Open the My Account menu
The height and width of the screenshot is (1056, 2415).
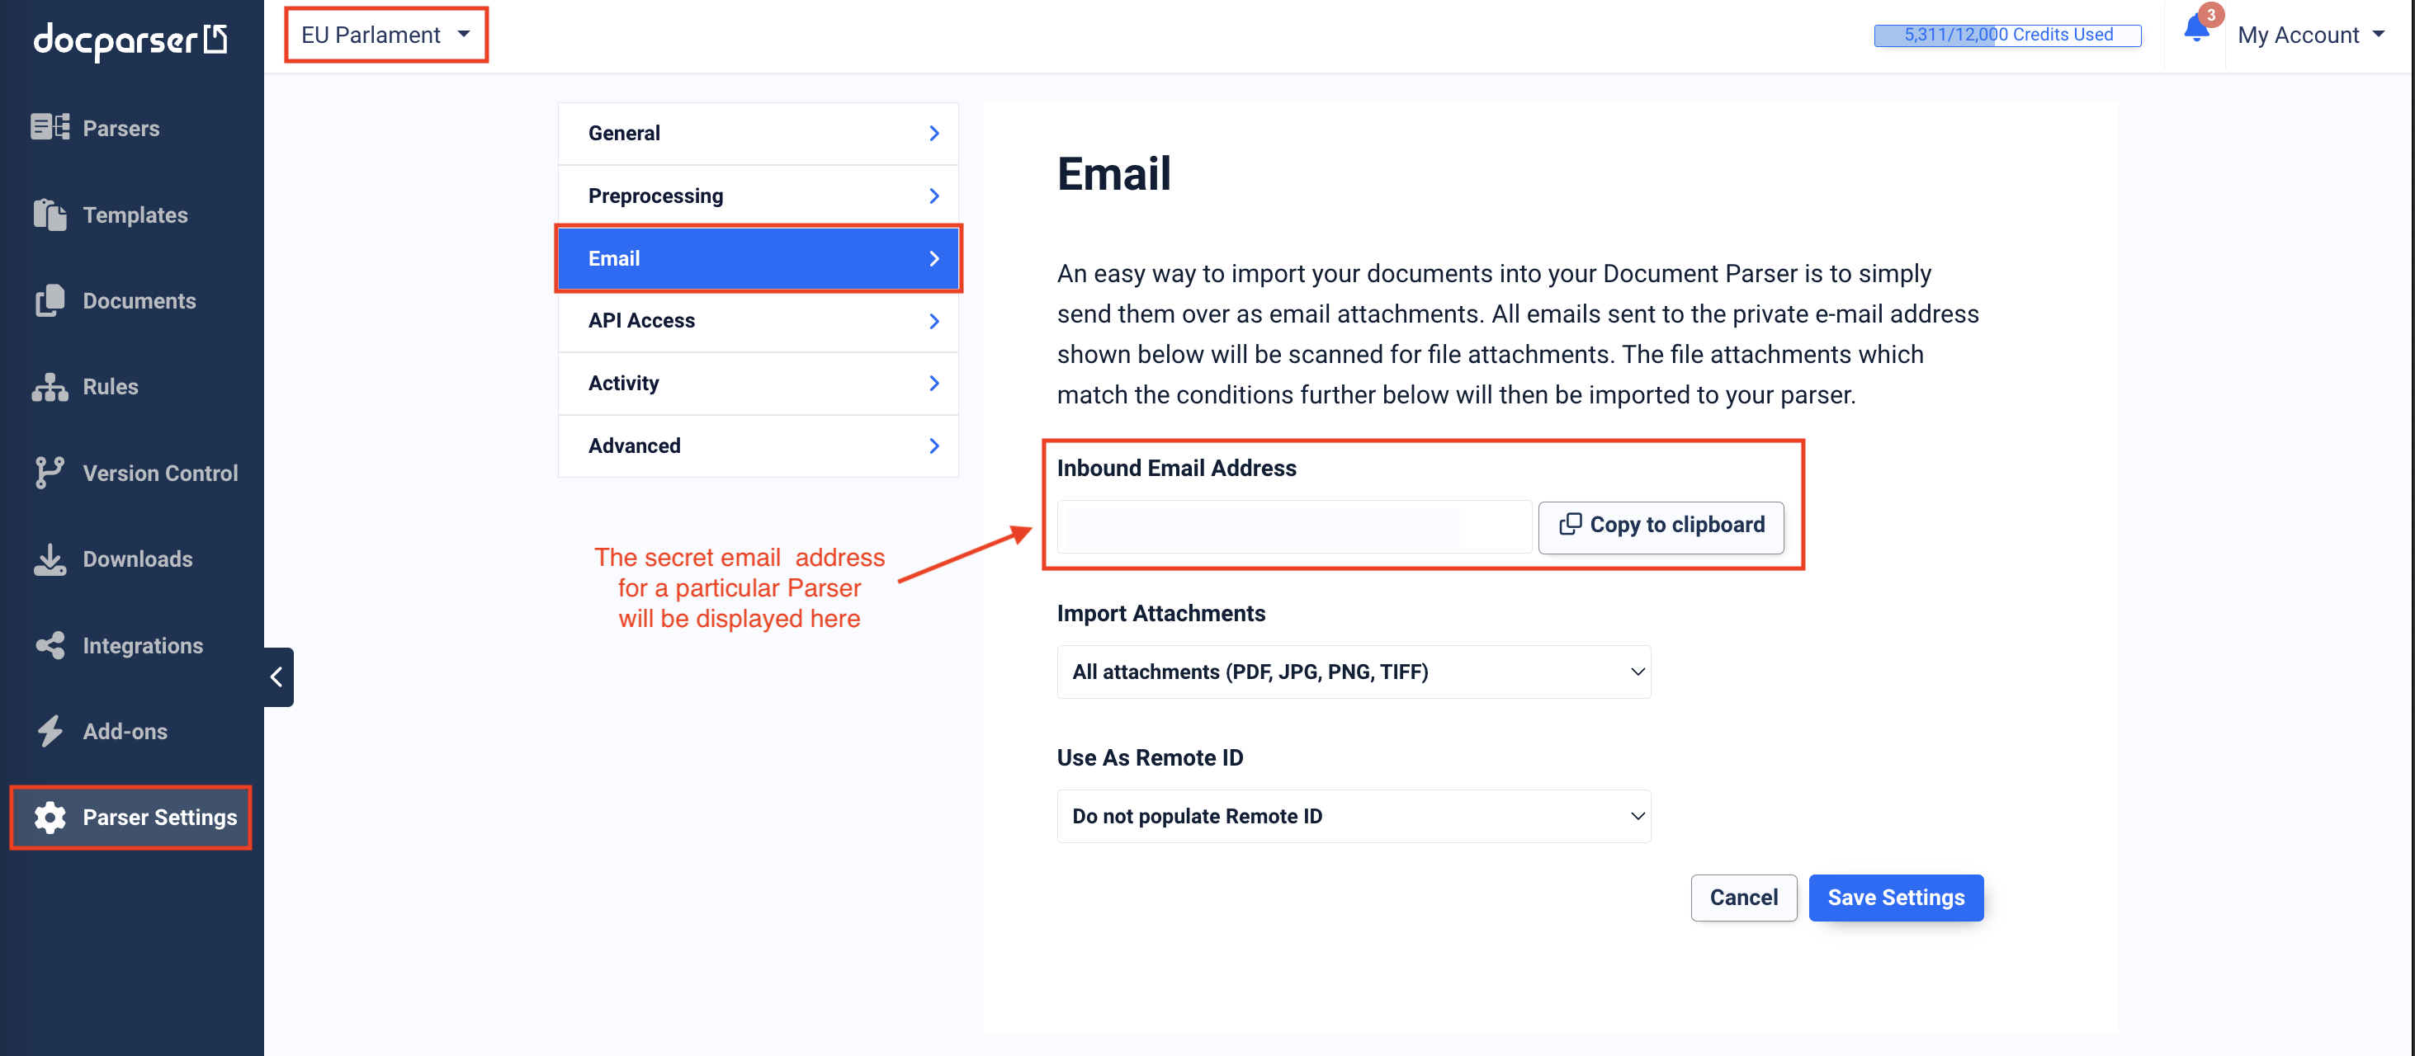pyautogui.click(x=2310, y=35)
